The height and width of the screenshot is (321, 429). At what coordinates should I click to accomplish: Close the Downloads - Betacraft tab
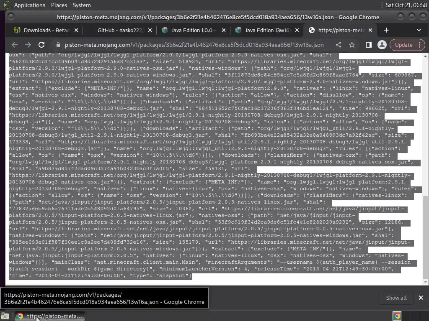pos(76,30)
